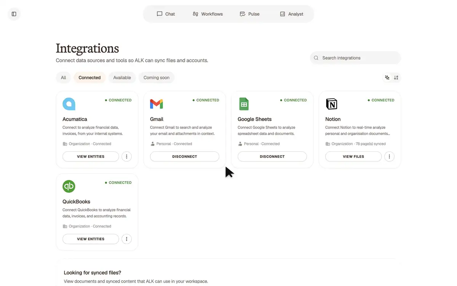Focus the Search integrations field
457x286 pixels.
(356, 58)
